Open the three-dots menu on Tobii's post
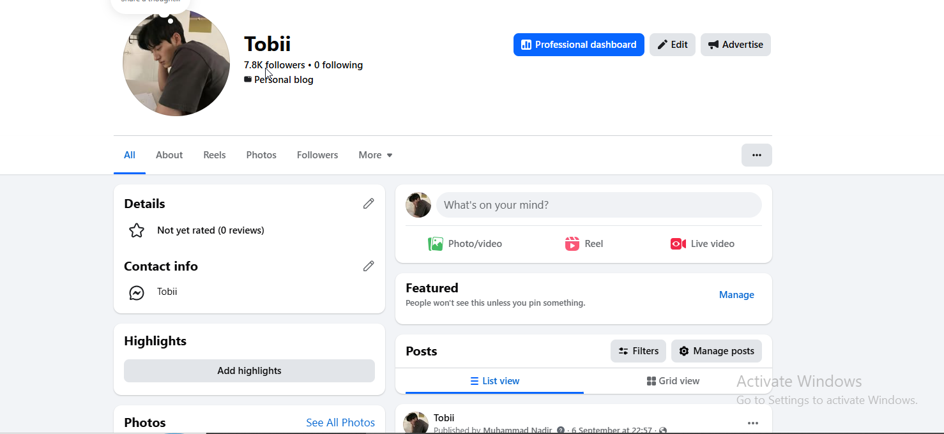 tap(753, 423)
